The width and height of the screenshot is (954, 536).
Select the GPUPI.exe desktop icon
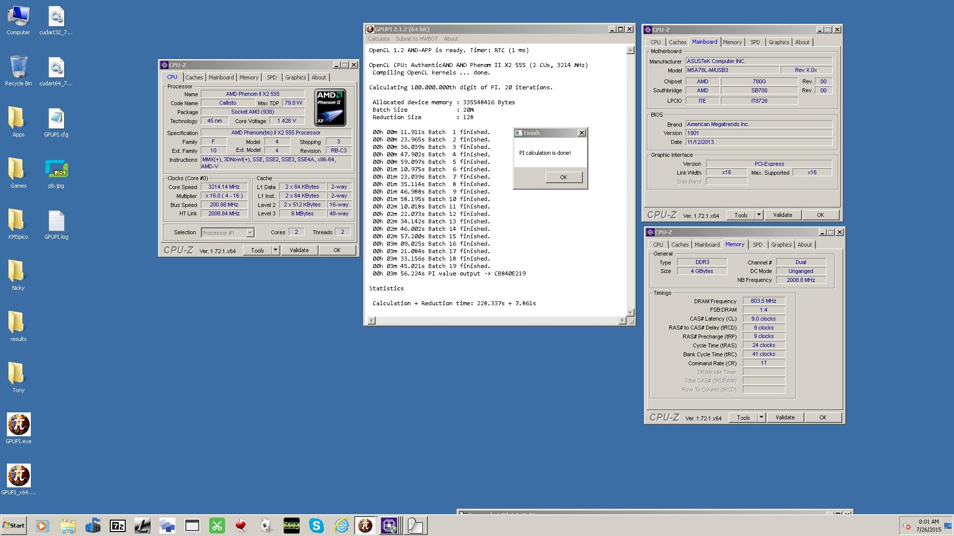tap(18, 429)
